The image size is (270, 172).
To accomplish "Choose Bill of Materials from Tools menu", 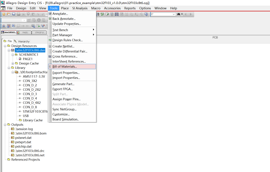I will (x=72, y=67).
